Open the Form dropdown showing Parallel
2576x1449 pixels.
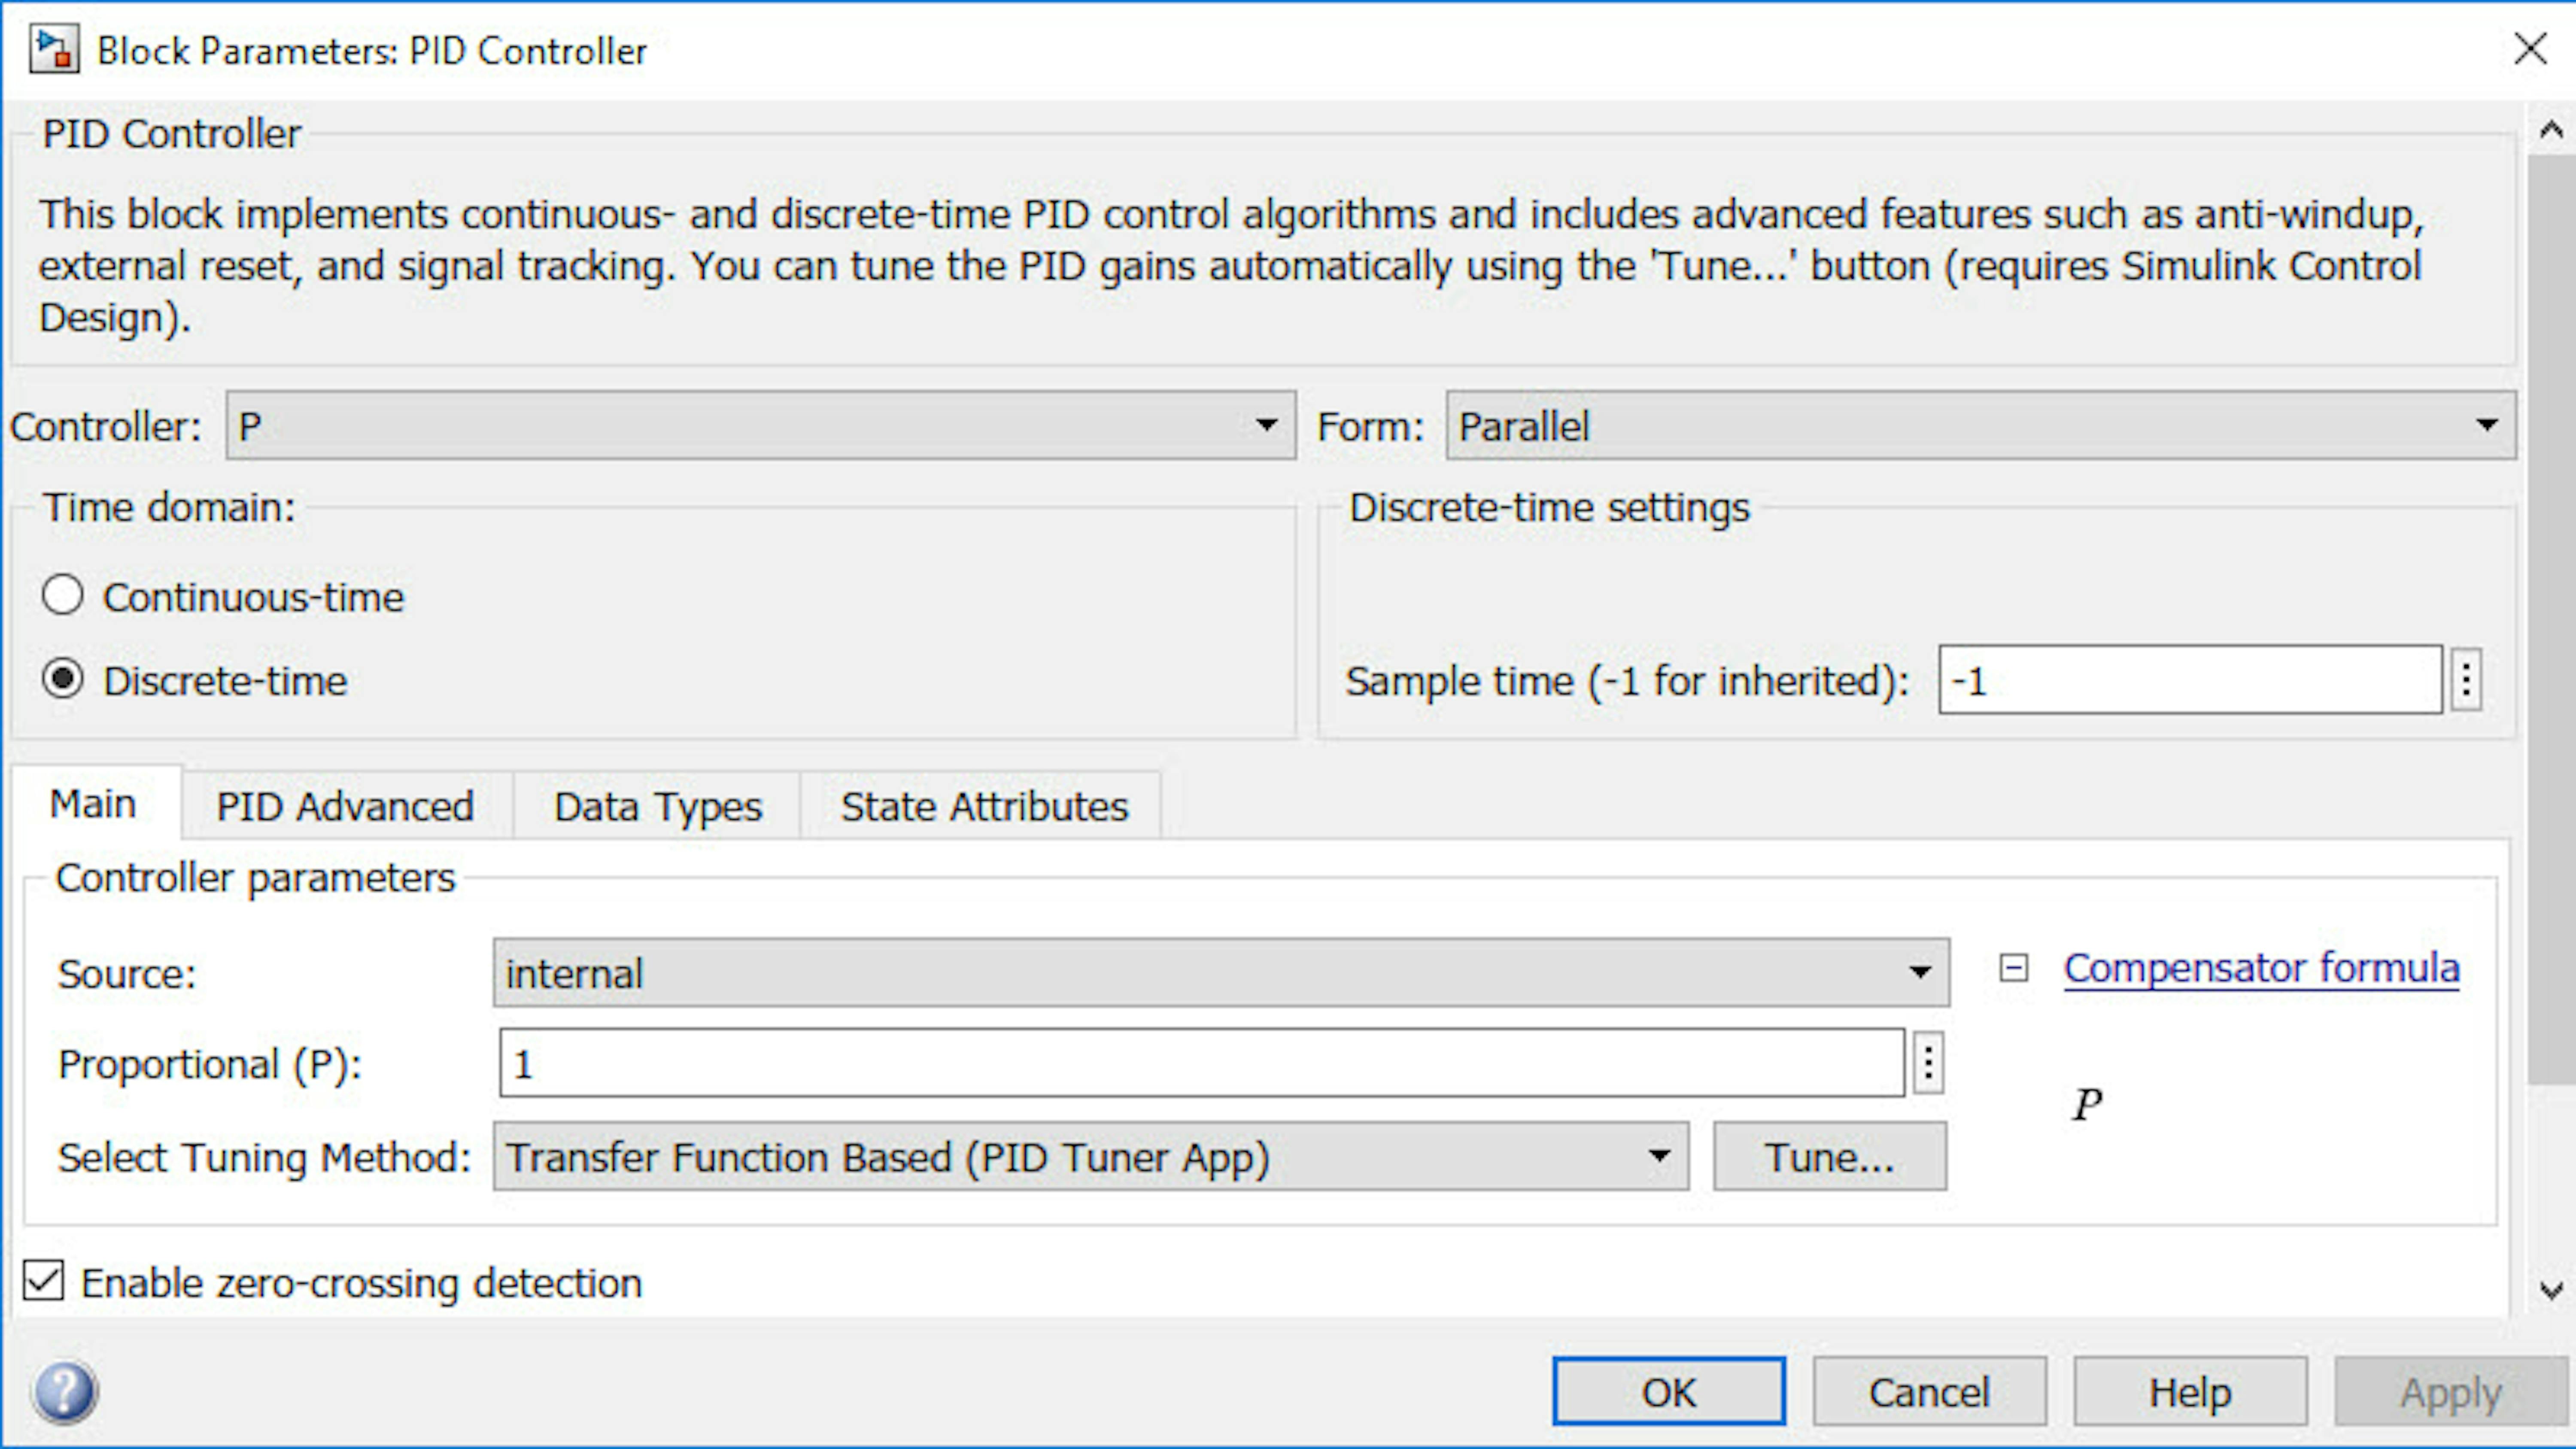tap(1981, 426)
